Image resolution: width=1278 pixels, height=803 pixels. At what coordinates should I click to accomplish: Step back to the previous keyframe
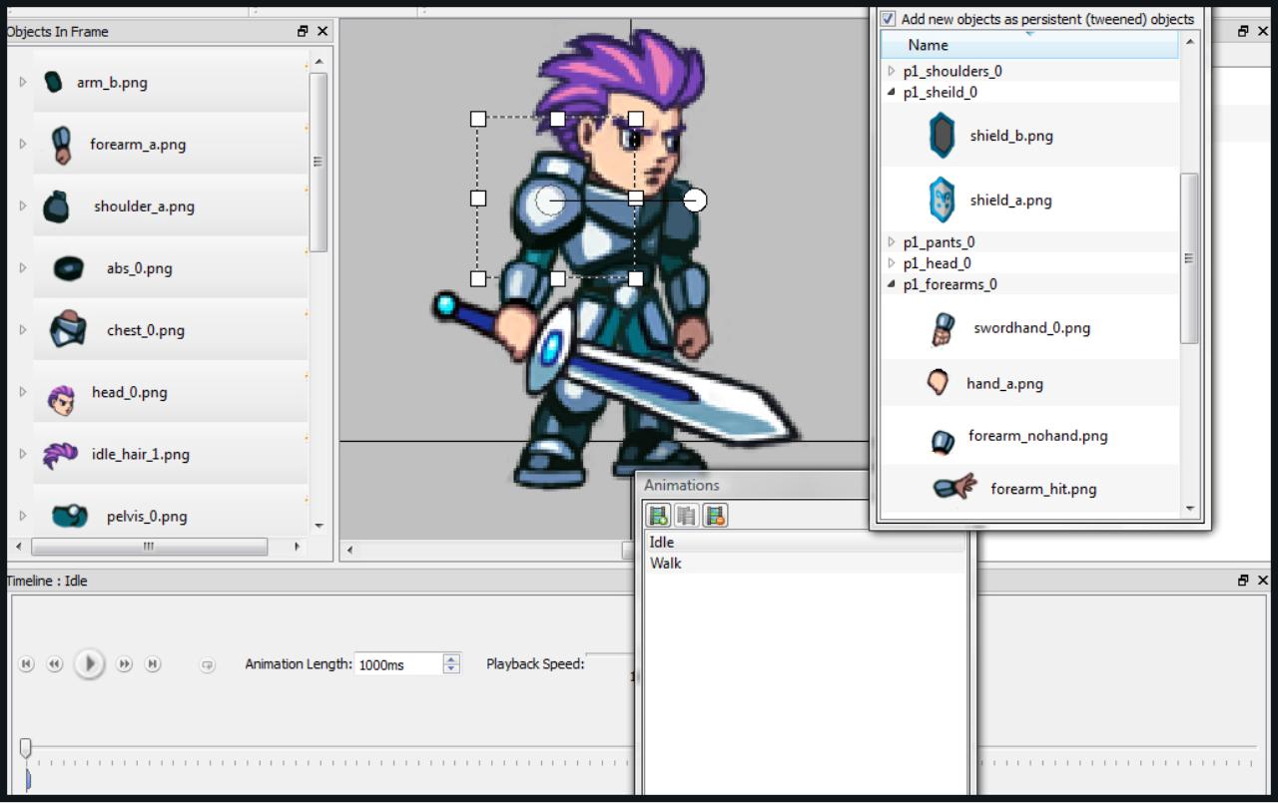(x=55, y=664)
